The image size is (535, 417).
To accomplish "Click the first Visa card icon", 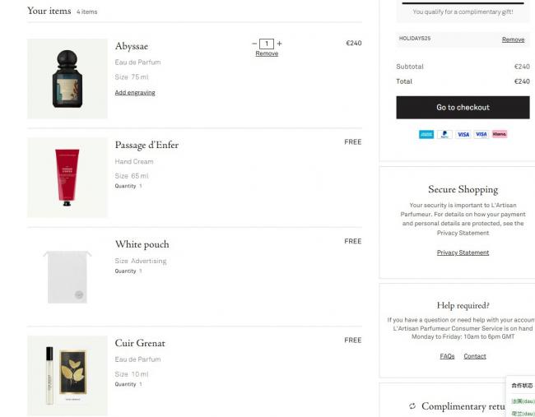I will [463, 134].
